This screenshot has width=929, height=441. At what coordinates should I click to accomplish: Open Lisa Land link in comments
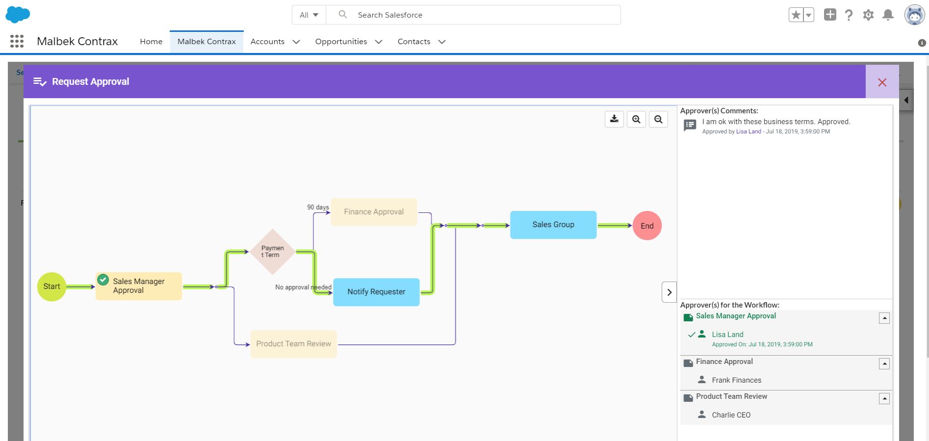pyautogui.click(x=748, y=131)
